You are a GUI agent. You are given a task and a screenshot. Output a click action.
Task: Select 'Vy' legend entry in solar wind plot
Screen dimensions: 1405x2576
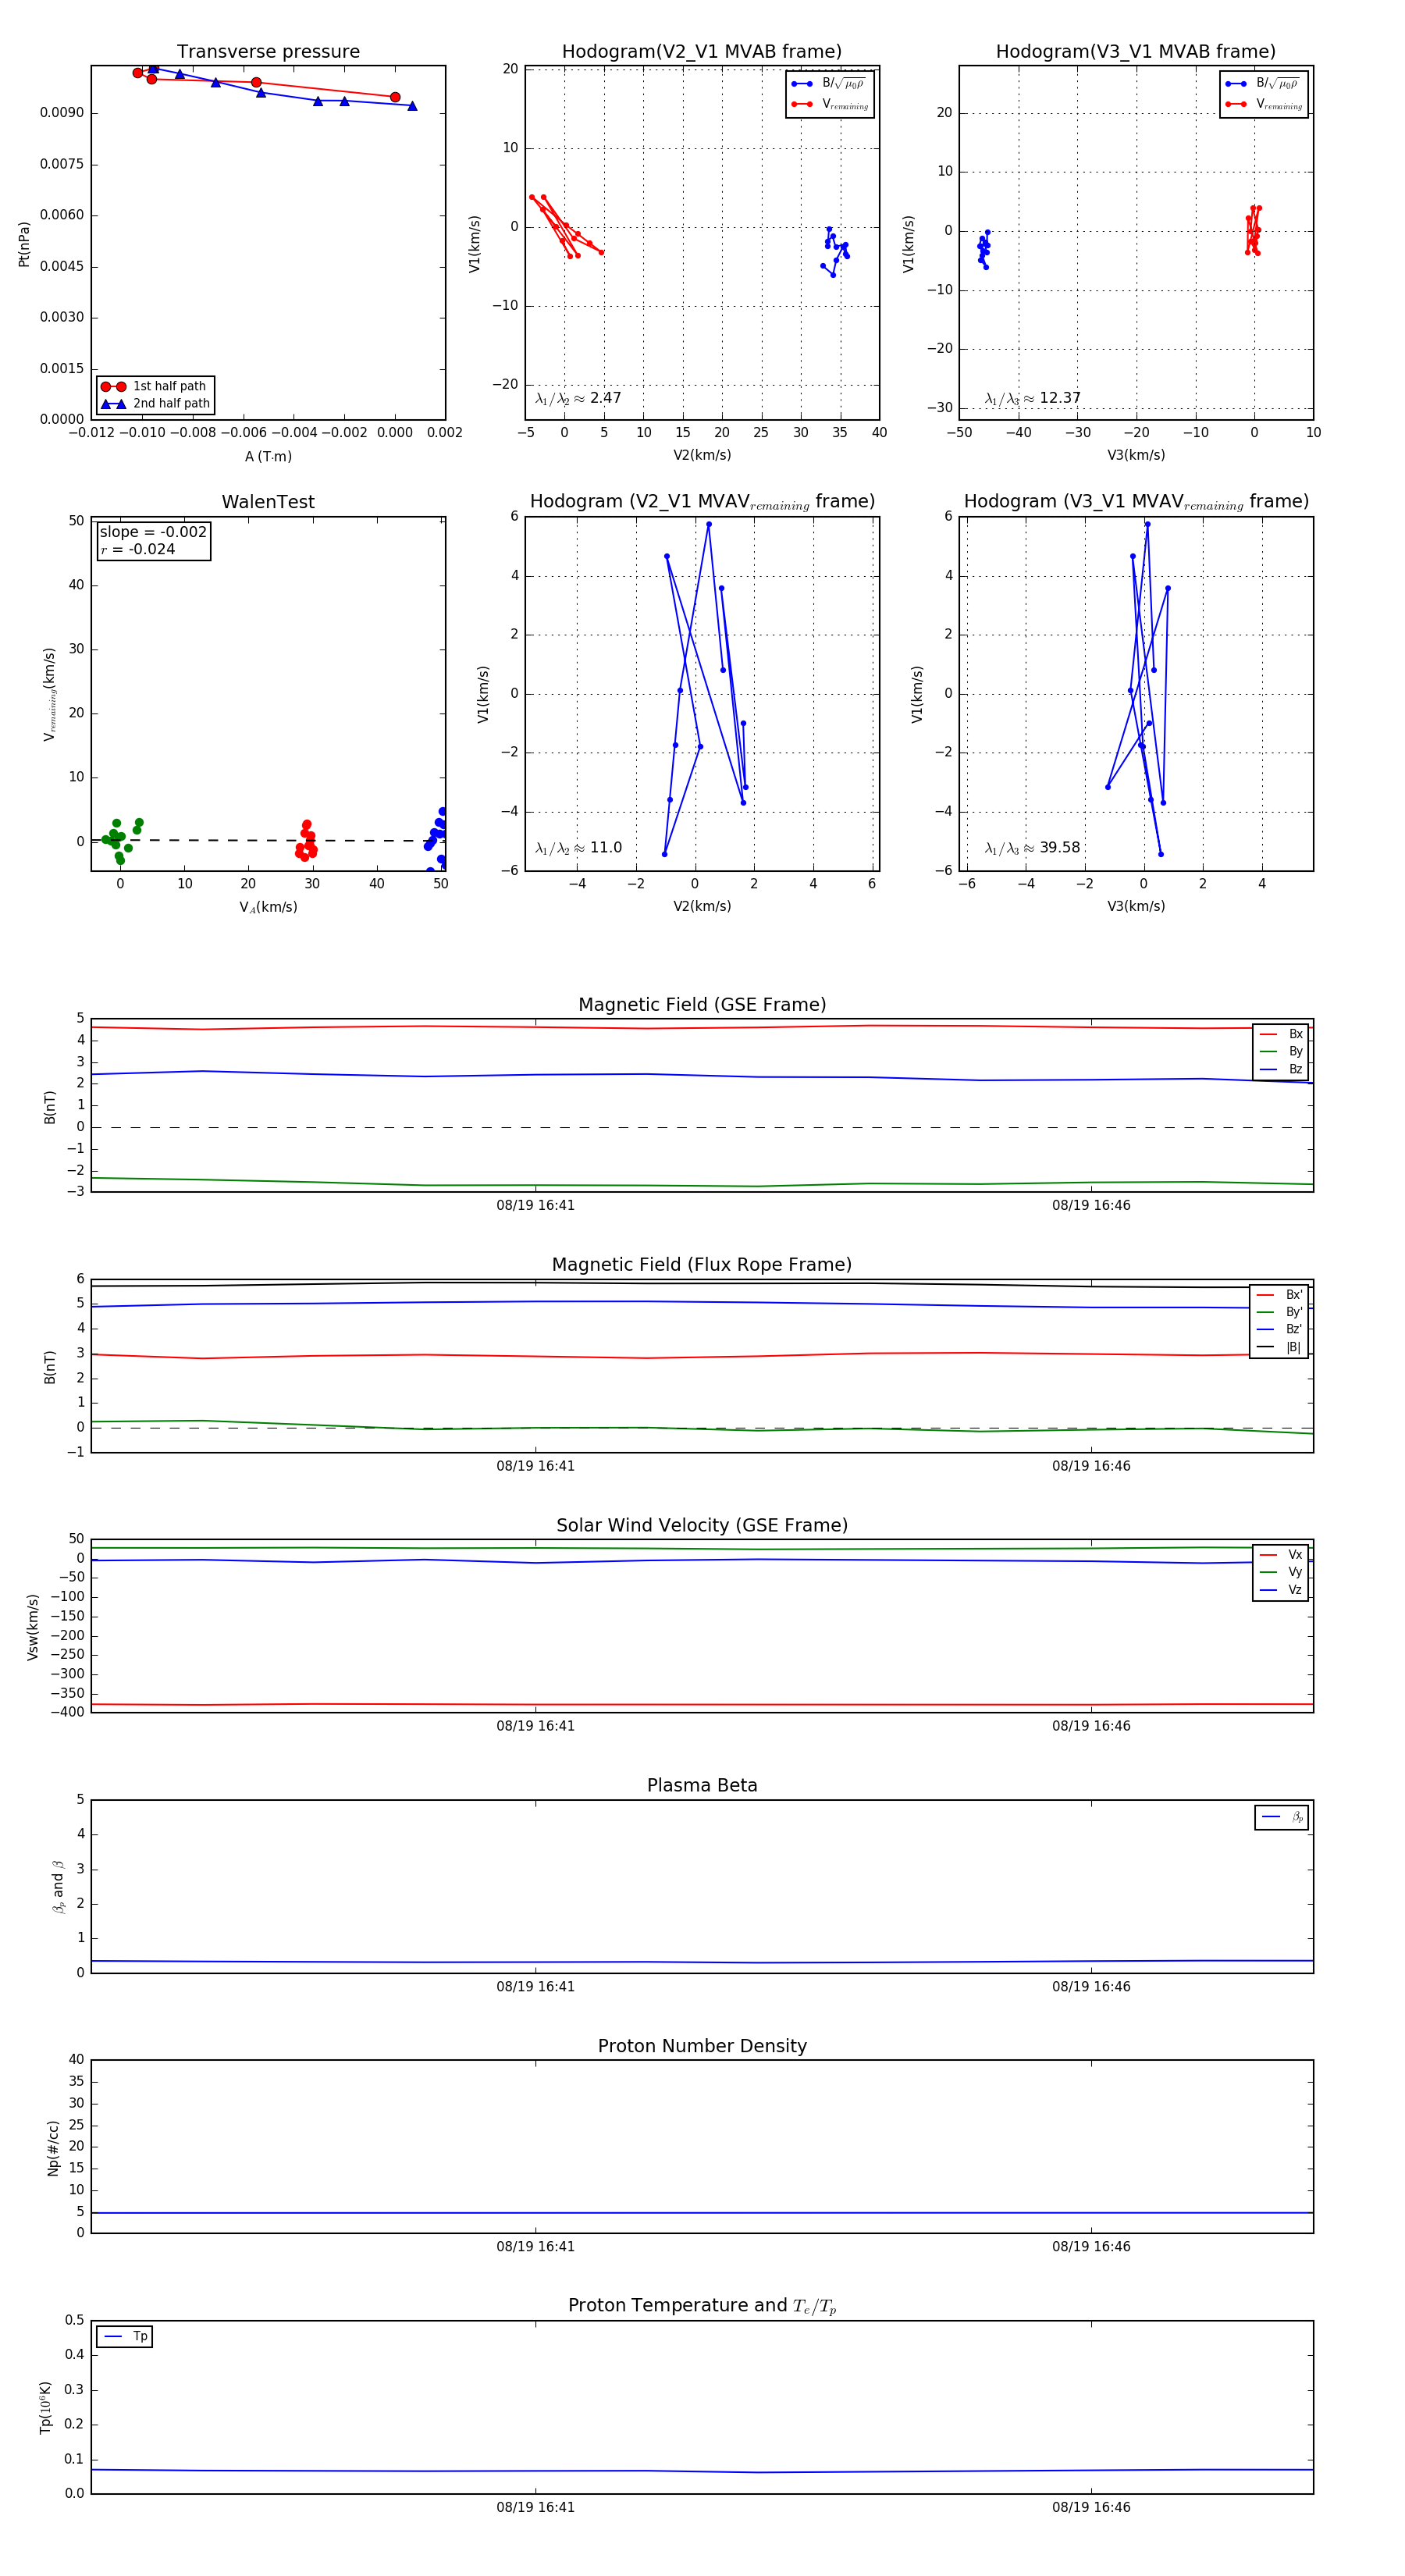1281,1572
